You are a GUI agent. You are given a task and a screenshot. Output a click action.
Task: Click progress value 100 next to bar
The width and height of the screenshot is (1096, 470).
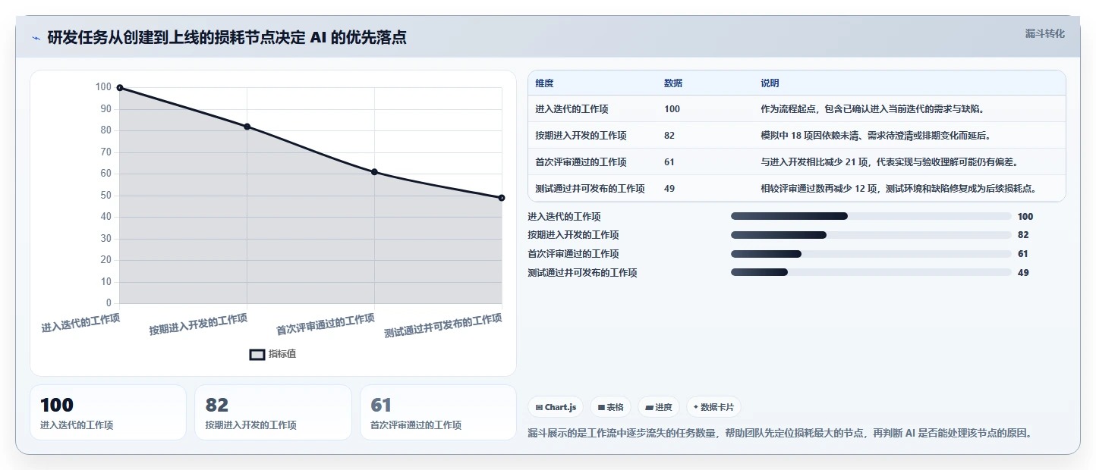coord(1025,216)
